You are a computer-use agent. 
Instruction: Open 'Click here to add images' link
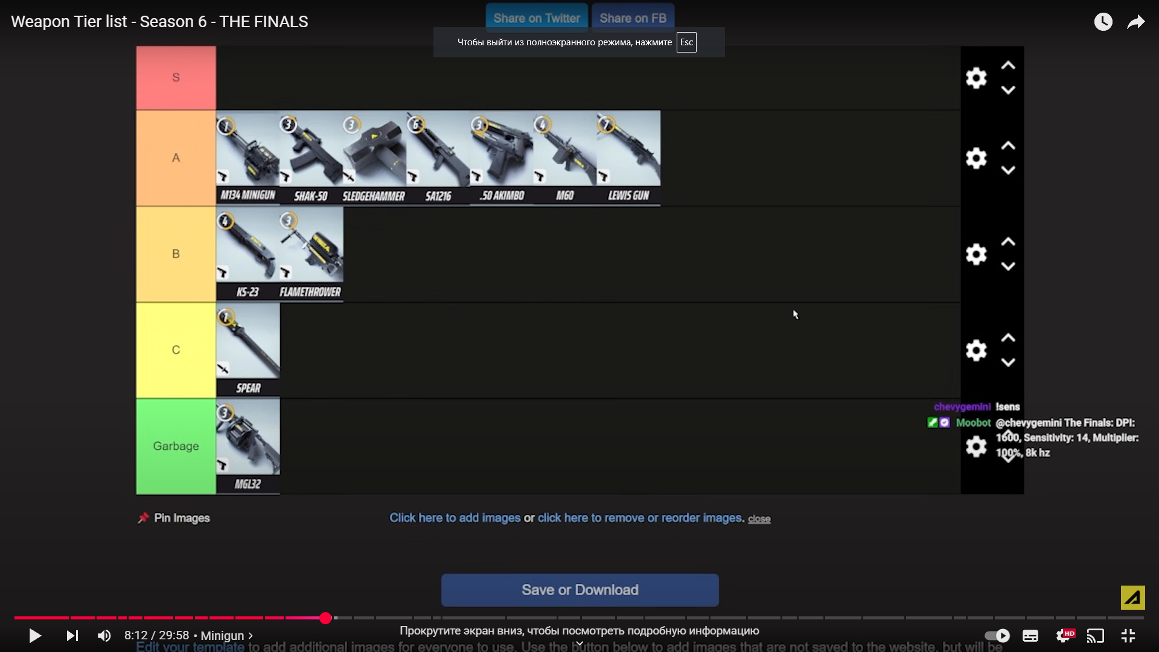click(x=455, y=518)
